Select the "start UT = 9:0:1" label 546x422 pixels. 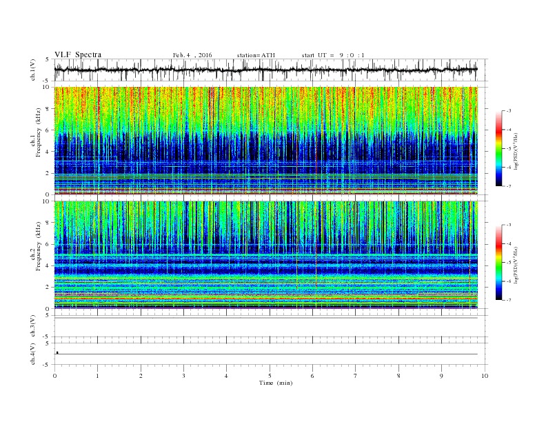pos(333,55)
